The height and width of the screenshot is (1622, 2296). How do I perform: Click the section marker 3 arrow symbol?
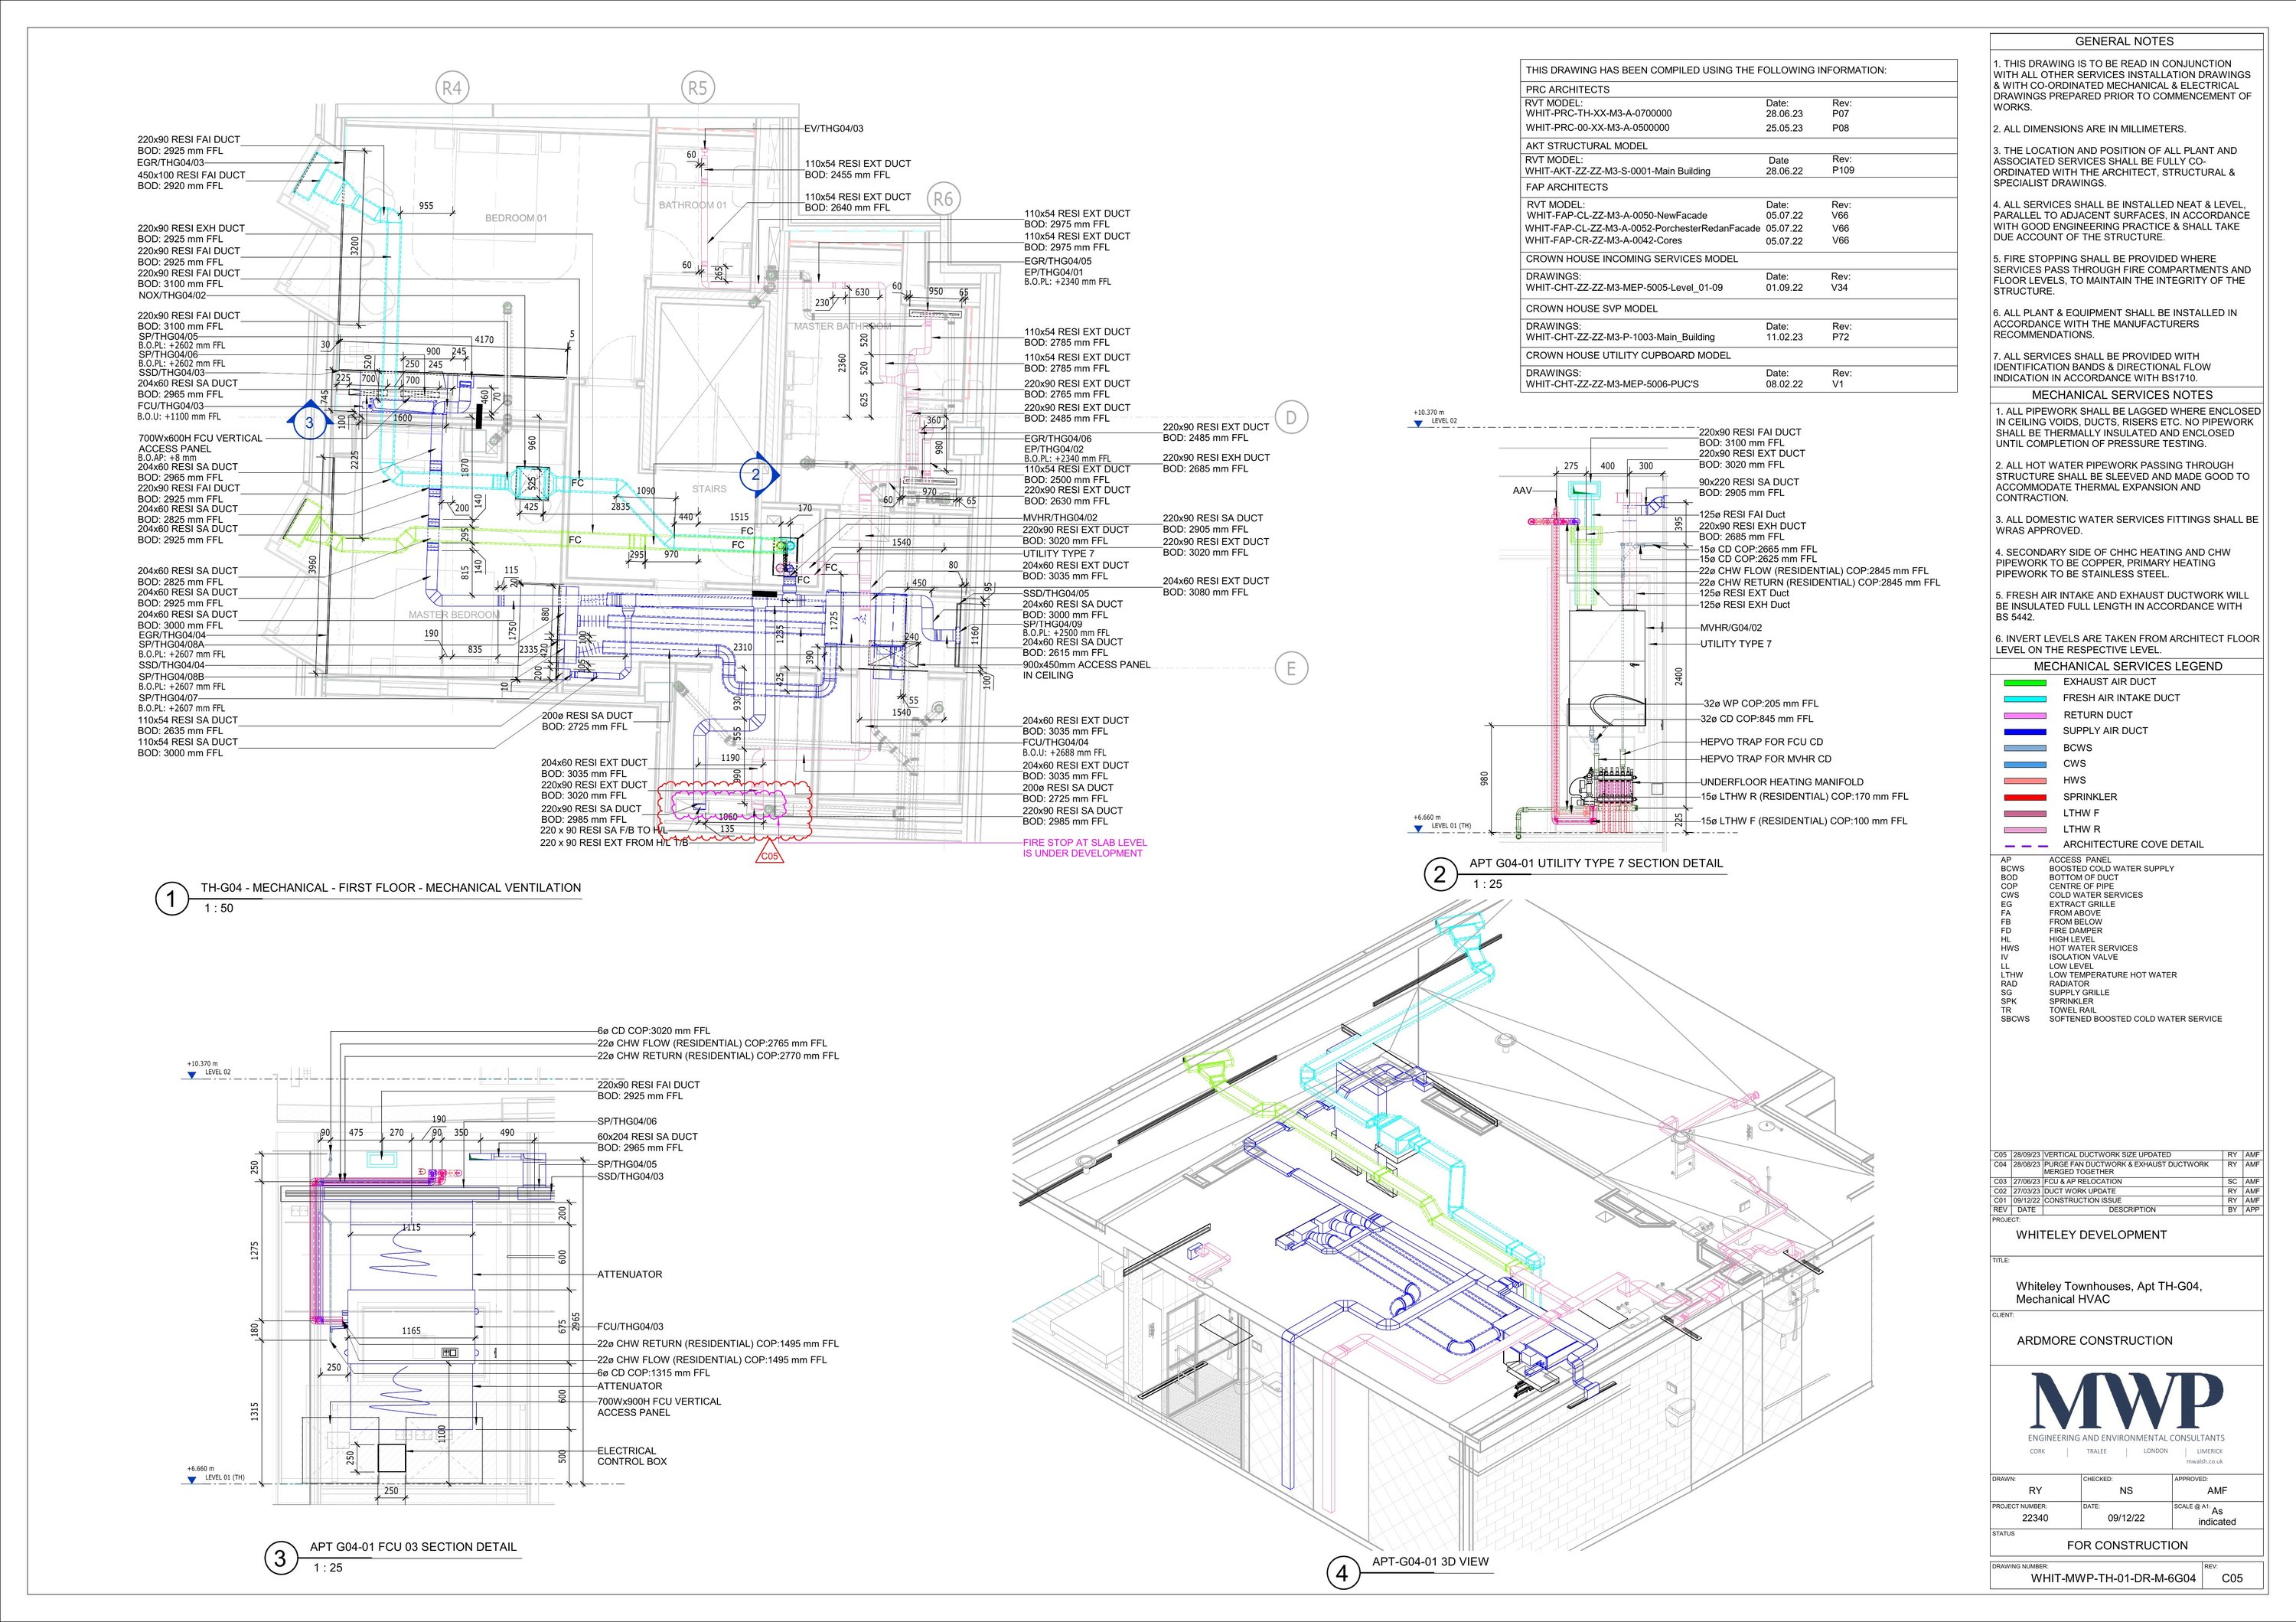[x=309, y=422]
